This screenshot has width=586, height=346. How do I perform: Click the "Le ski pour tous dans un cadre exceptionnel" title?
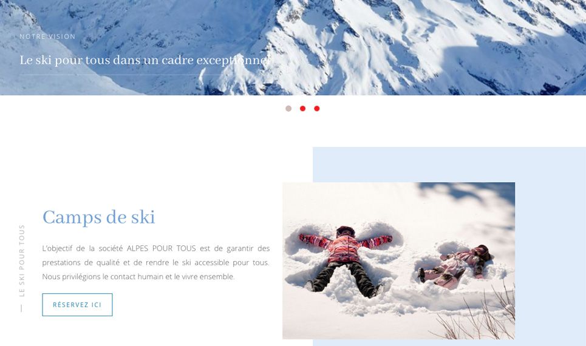[x=145, y=59]
